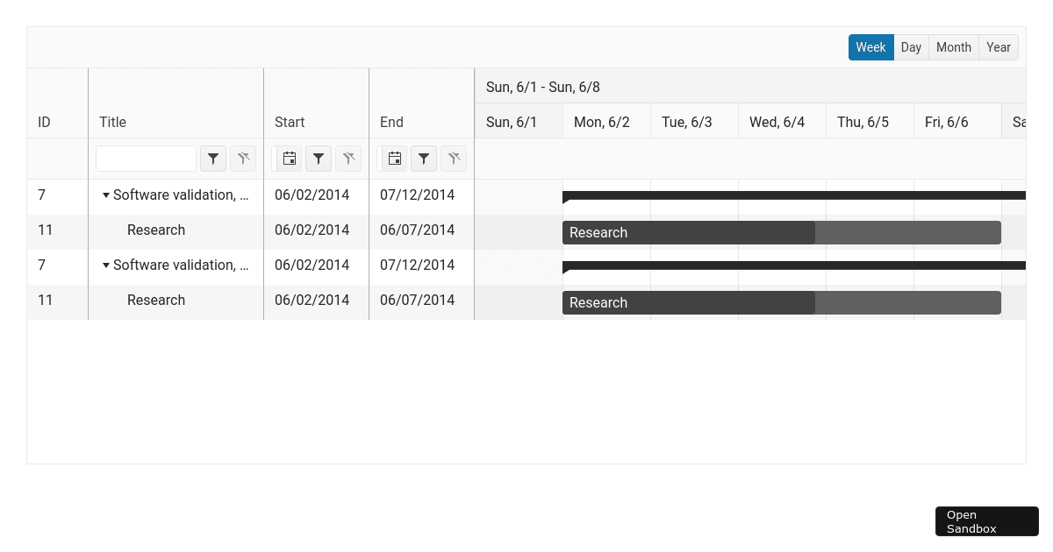Viewport: 1053px width, 552px height.
Task: Open the sandbox via Open Sandbox
Action: 986,520
